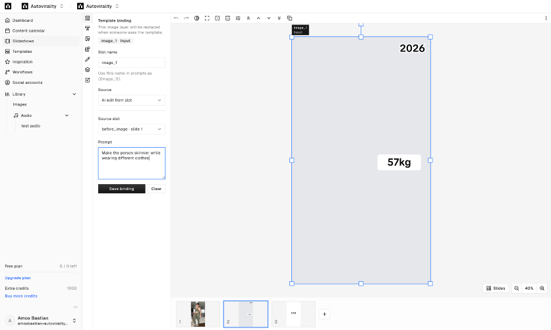Select slide 3 thumbnail

[x=293, y=314]
